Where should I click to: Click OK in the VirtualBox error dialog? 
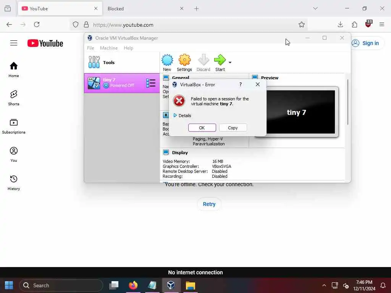(202, 127)
